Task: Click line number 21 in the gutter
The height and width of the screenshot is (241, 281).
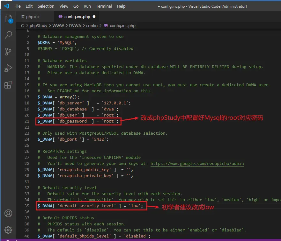Action: [x=27, y=121]
